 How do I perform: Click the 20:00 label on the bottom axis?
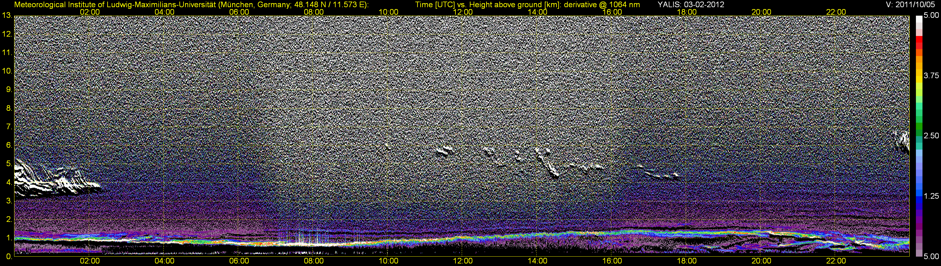(761, 261)
